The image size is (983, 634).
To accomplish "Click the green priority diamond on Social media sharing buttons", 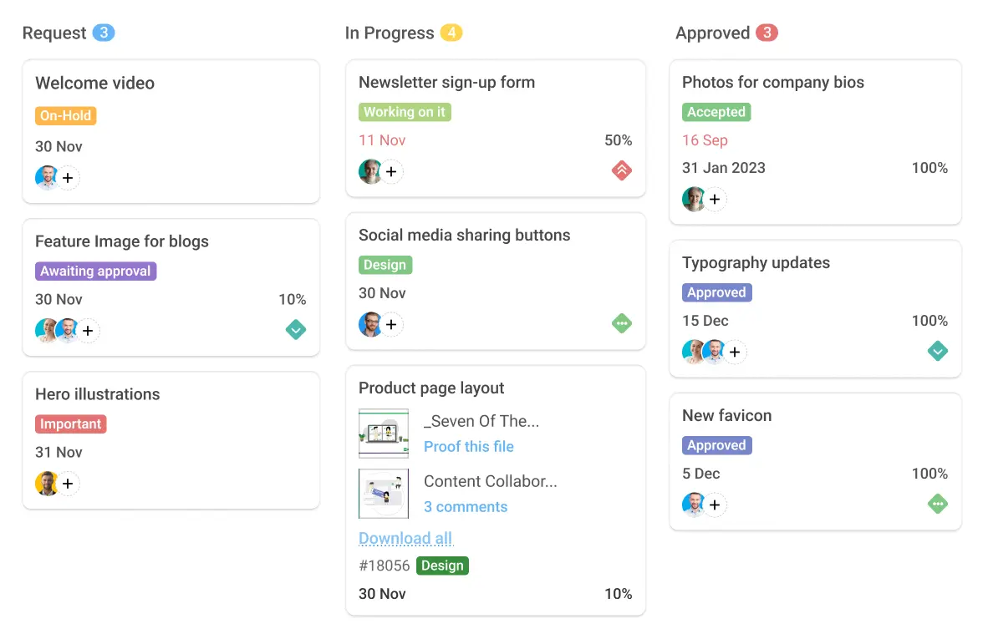I will coord(622,323).
